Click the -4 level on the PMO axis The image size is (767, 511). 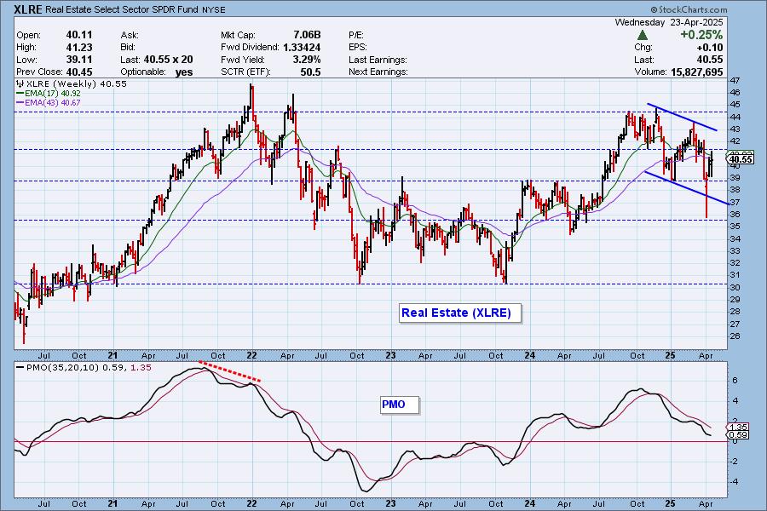click(733, 482)
